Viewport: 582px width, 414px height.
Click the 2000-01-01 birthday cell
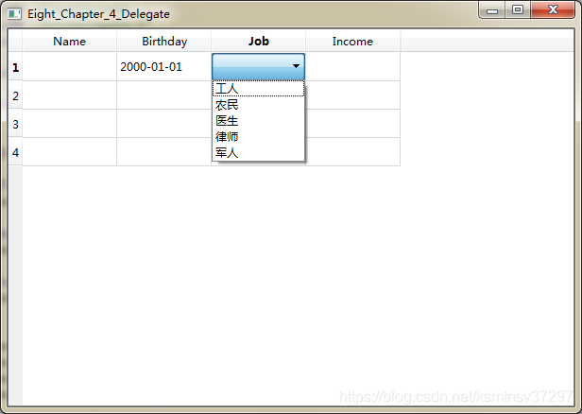(x=164, y=67)
